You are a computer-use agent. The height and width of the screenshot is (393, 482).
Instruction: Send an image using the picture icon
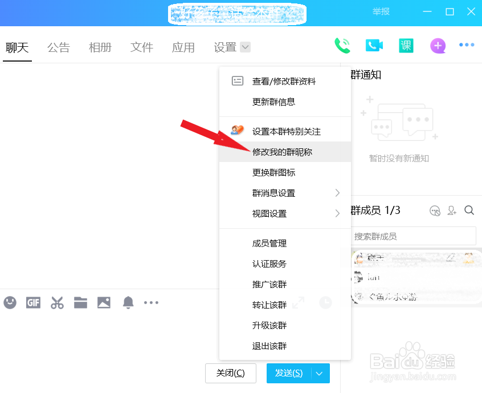click(x=104, y=303)
